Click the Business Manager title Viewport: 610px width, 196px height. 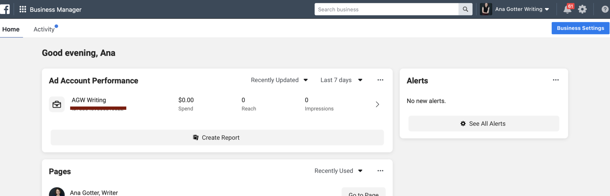coord(56,9)
